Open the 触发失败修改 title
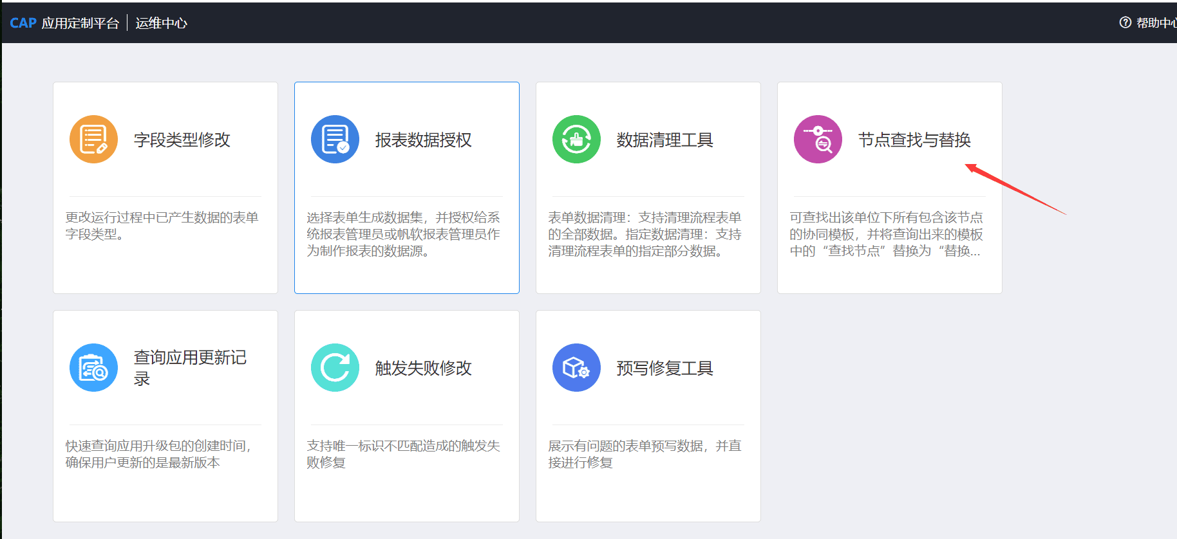This screenshot has width=1177, height=539. (424, 368)
